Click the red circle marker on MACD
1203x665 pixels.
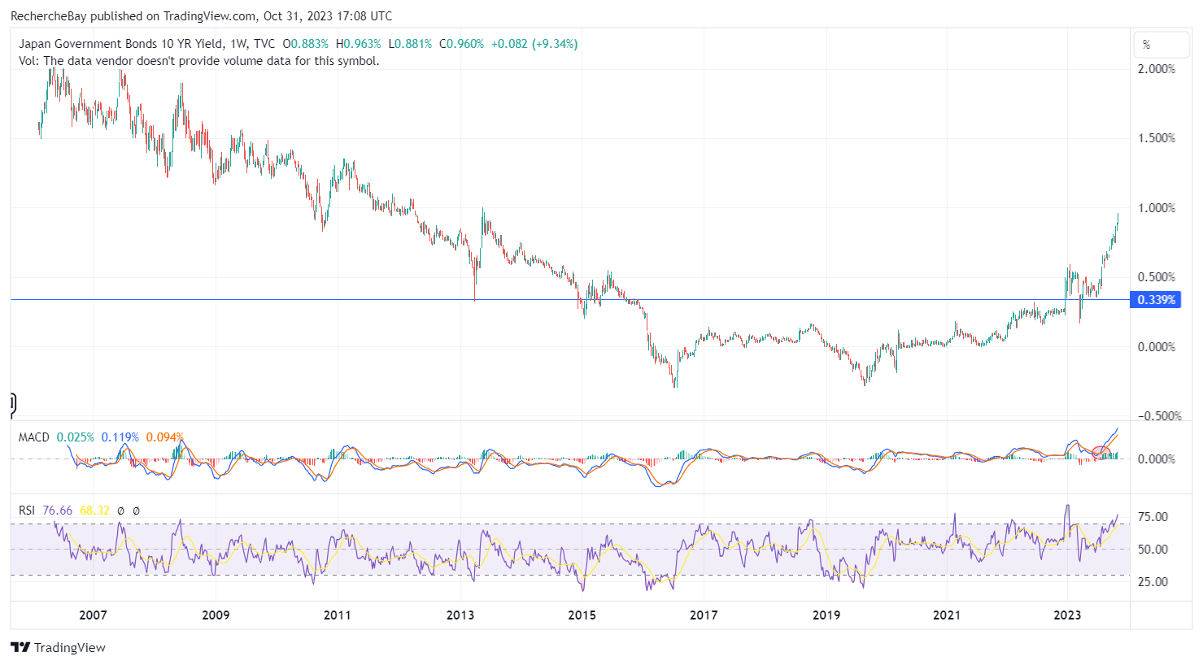(1101, 452)
